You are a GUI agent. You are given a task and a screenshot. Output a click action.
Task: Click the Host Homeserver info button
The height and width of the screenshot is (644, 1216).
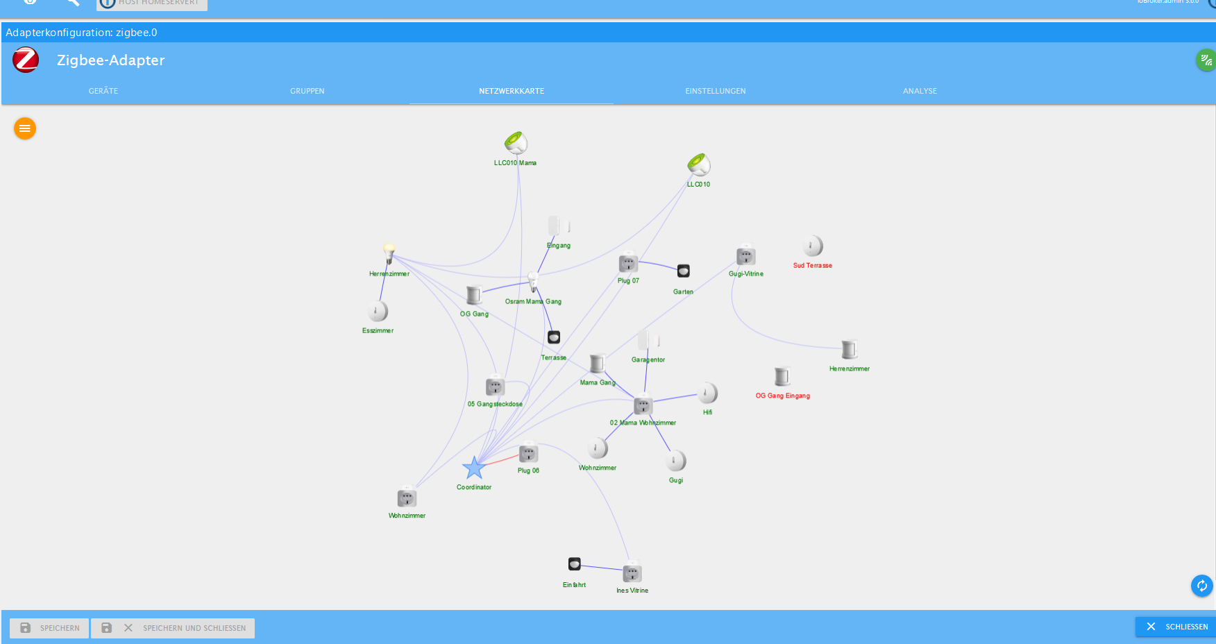pos(152,3)
